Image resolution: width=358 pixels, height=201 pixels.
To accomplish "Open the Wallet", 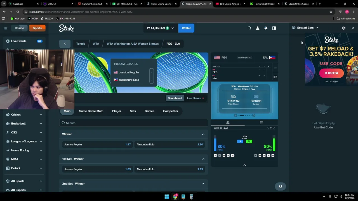I will (x=186, y=28).
